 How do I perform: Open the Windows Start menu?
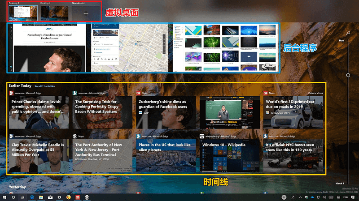(x=4, y=197)
